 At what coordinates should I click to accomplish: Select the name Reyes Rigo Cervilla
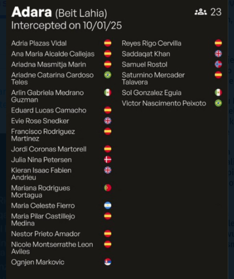point(151,43)
